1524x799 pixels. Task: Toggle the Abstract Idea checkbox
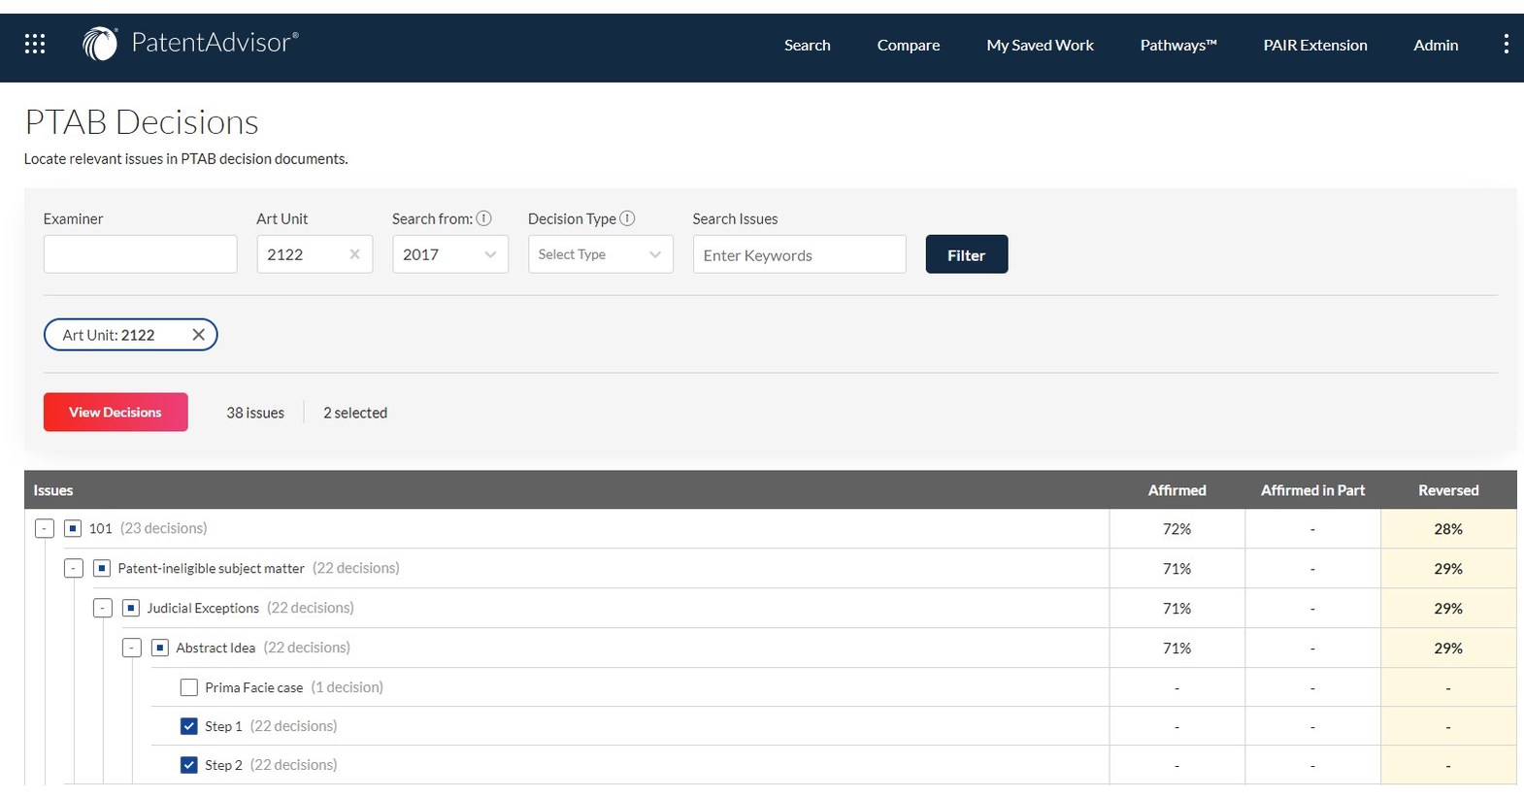160,648
